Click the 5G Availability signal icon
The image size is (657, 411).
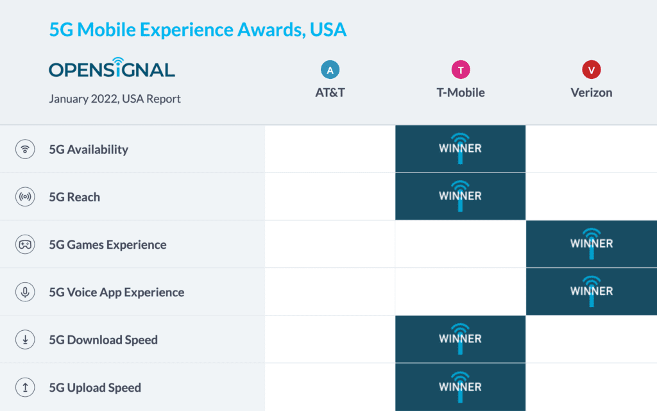[25, 149]
